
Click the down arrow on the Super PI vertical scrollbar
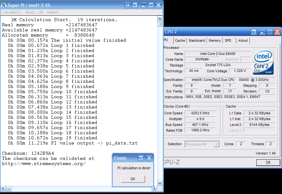click(160, 183)
